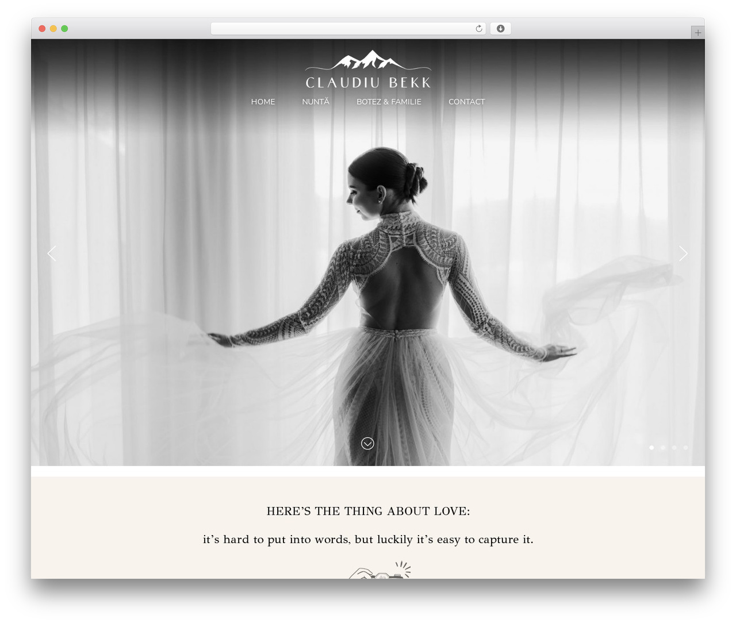This screenshot has height=623, width=736.
Task: Open the BOTEZ & FAMILIE menu item
Action: [x=389, y=102]
